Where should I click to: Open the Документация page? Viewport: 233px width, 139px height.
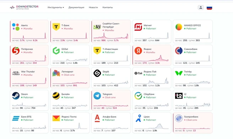point(76,7)
